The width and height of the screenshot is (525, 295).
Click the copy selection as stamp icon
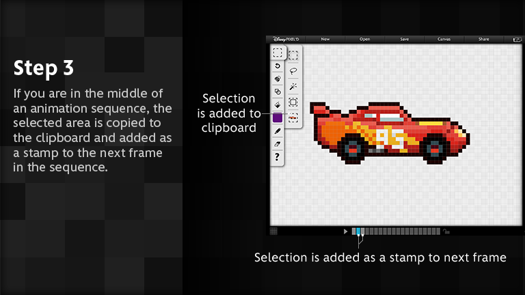point(293,117)
